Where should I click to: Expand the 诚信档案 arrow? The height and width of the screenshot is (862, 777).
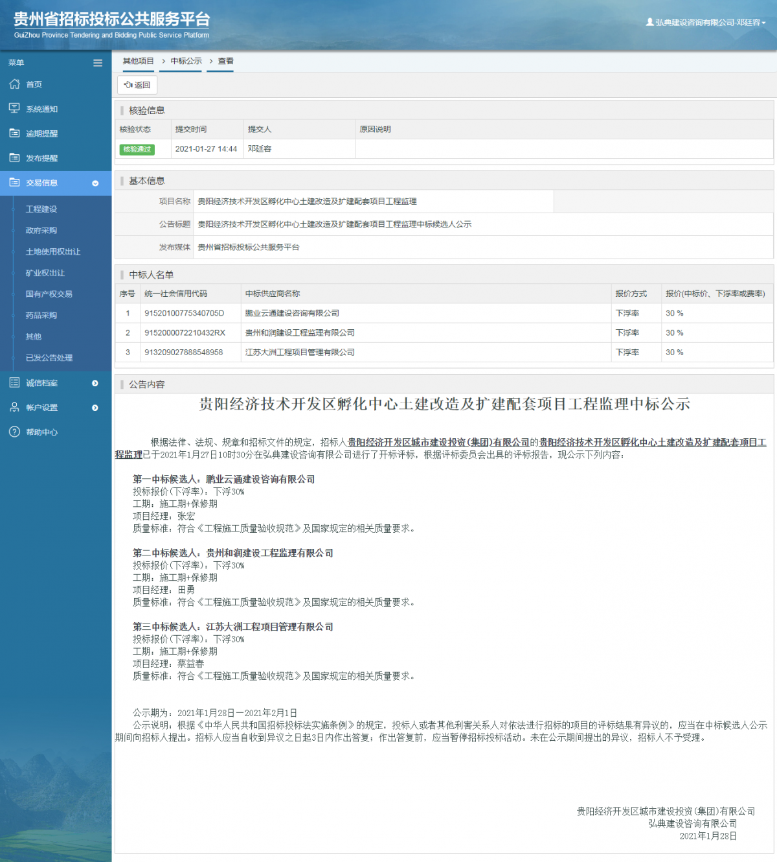[95, 384]
